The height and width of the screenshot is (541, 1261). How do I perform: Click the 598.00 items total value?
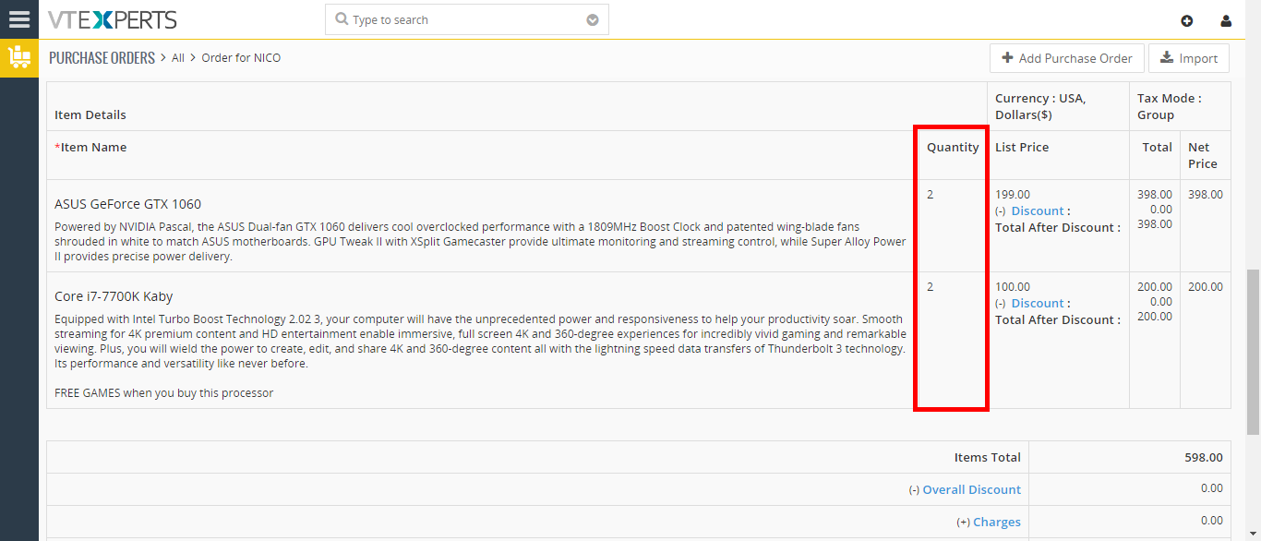1204,457
